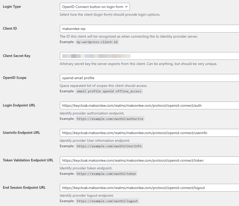Click the oauth2/logout example URL
Image resolution: width=239 pixels, height=206 pixels.
click(x=107, y=201)
